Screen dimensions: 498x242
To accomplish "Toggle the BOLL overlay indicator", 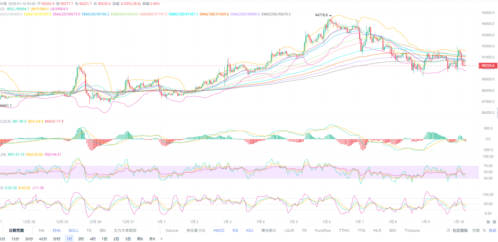I will click(x=74, y=230).
